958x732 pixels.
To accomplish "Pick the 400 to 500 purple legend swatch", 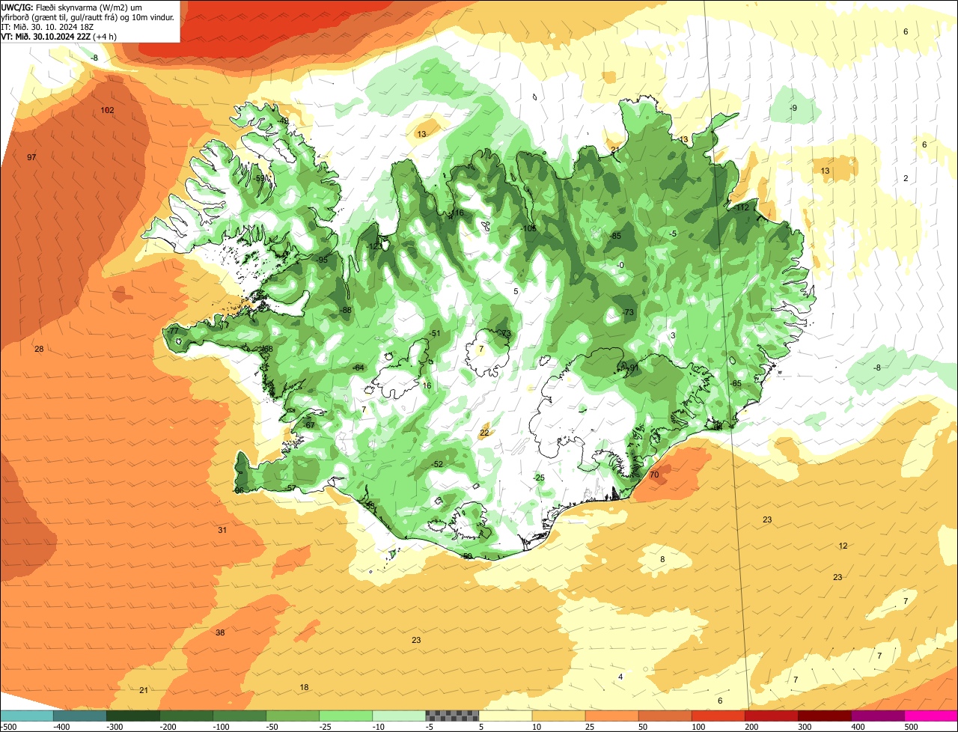I will 877,716.
